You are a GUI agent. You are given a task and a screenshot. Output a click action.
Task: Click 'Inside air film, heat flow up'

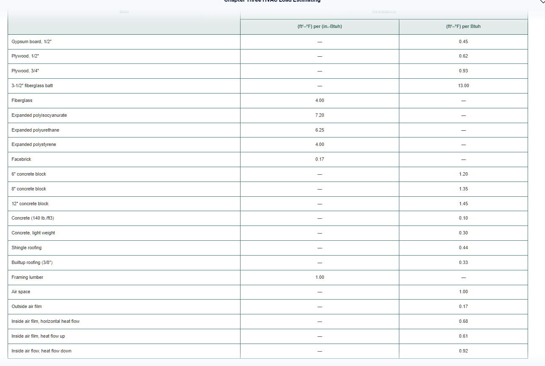click(39, 336)
